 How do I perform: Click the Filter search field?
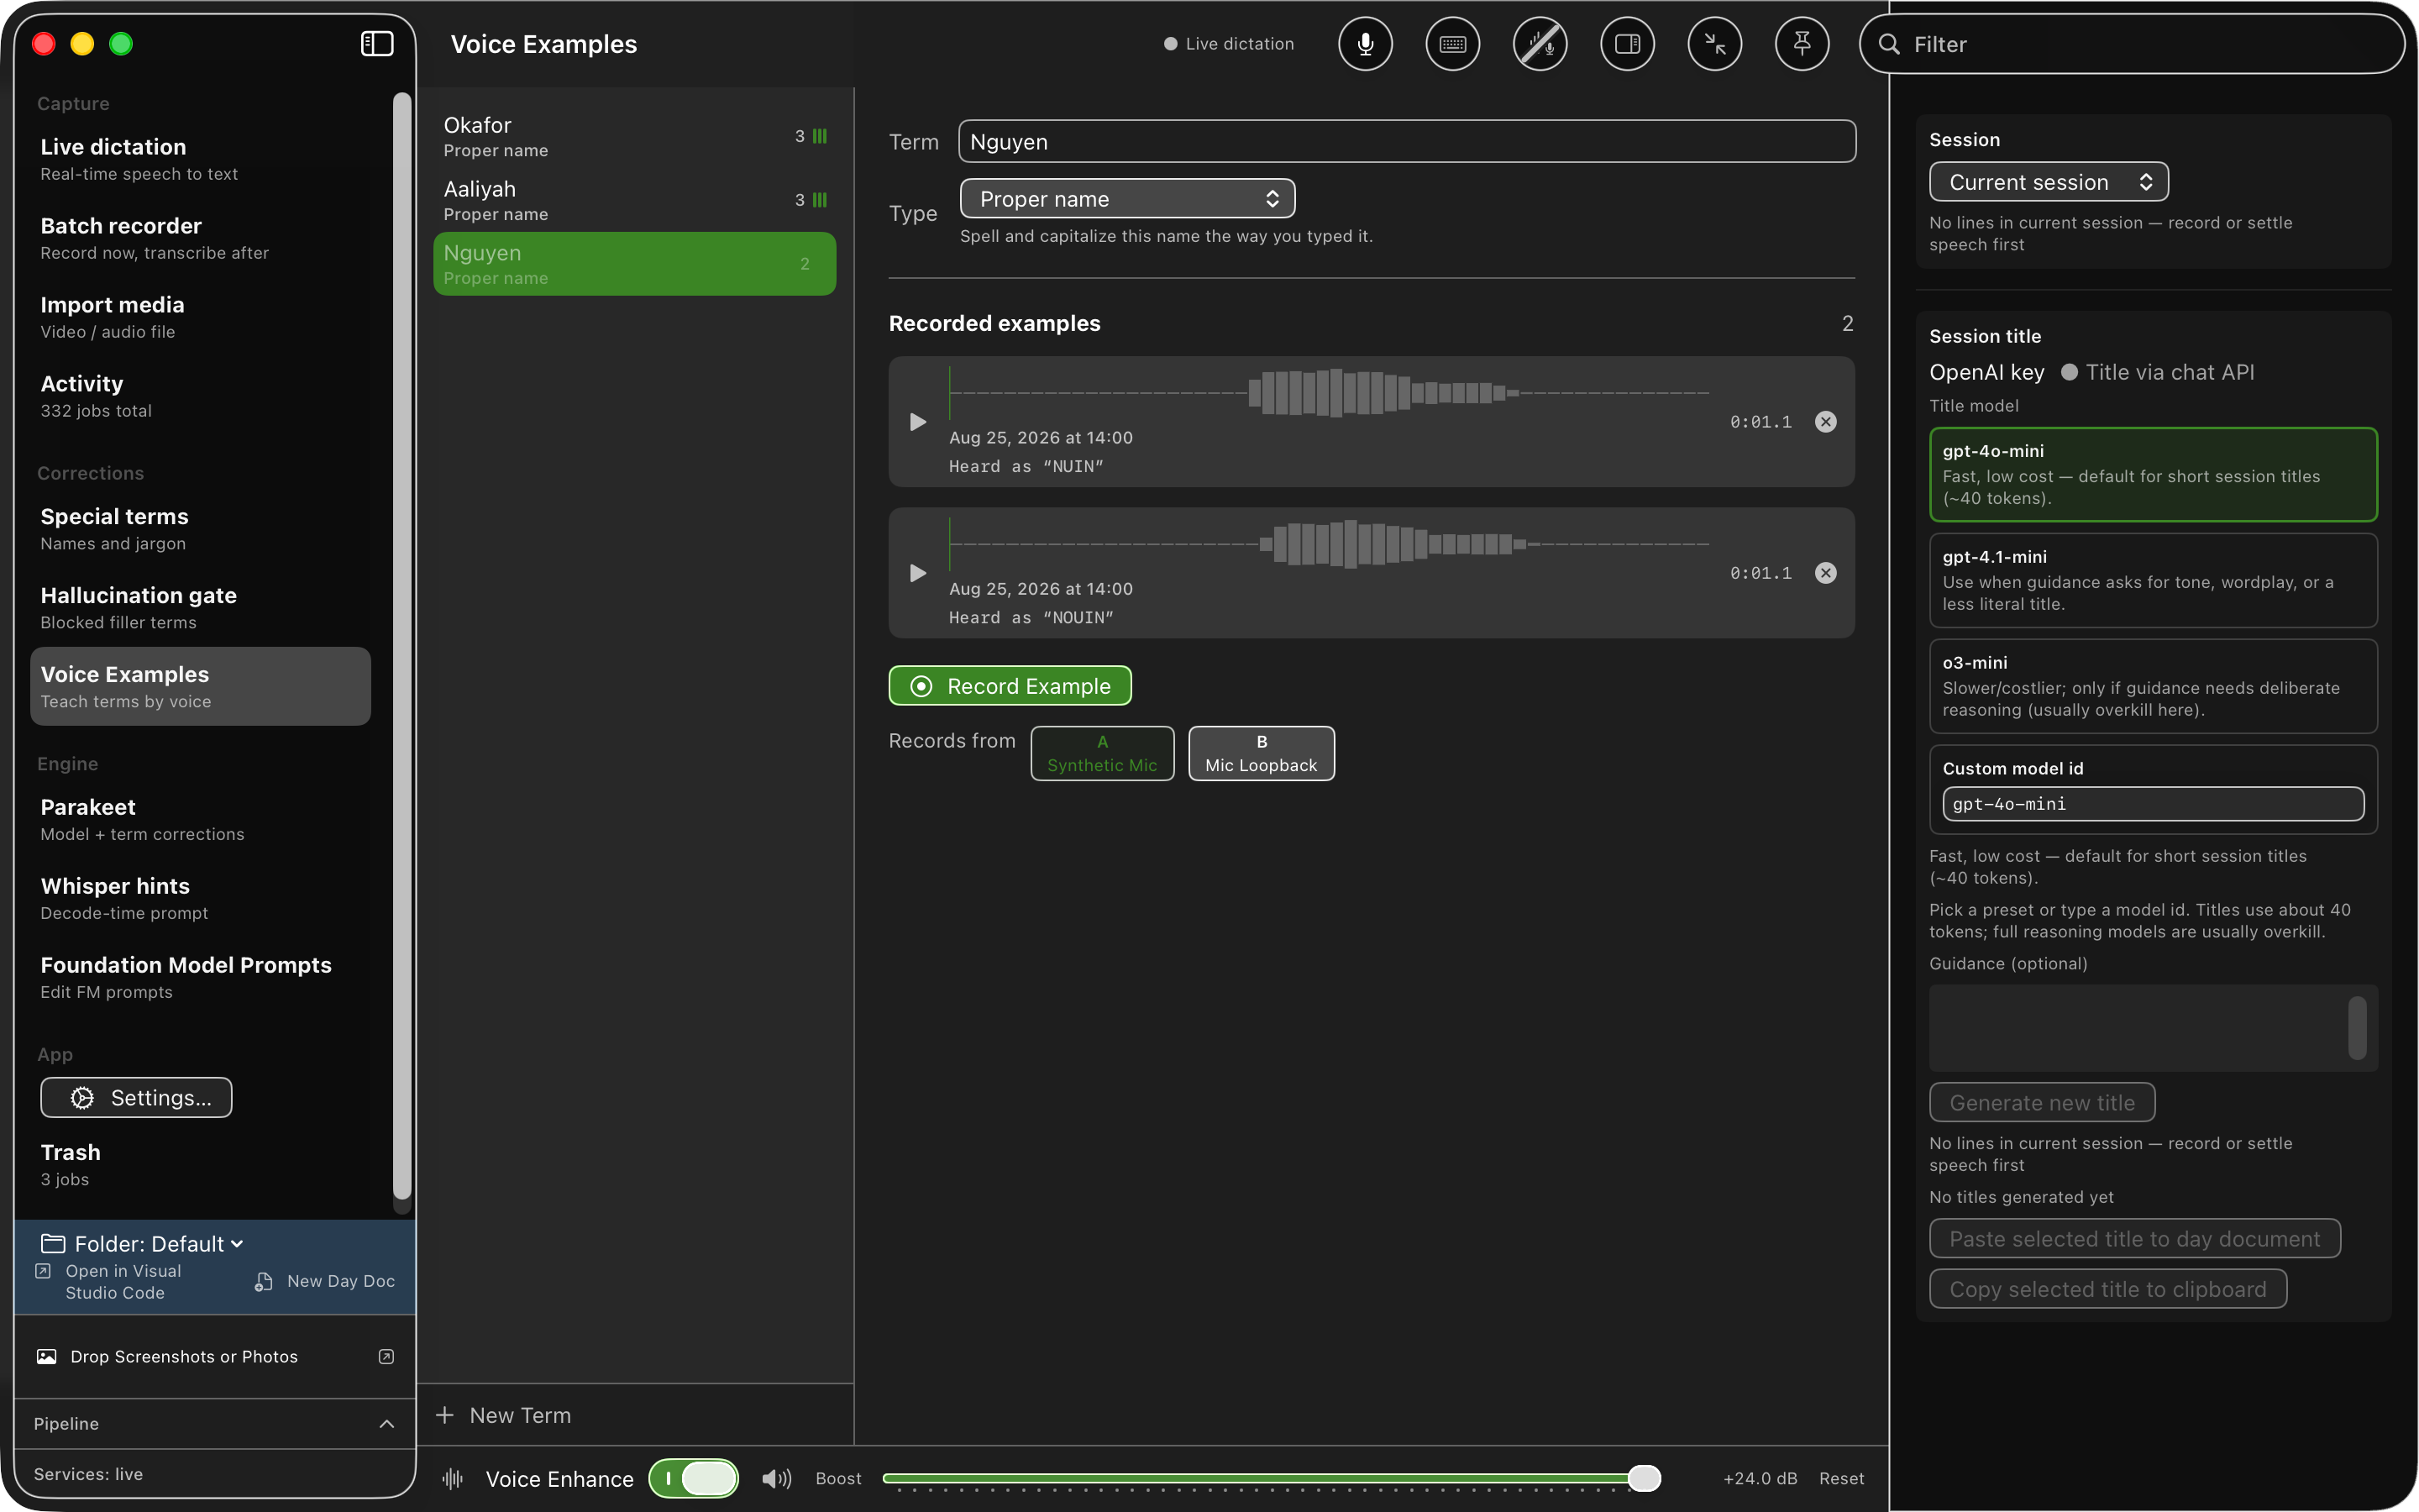(x=2132, y=44)
